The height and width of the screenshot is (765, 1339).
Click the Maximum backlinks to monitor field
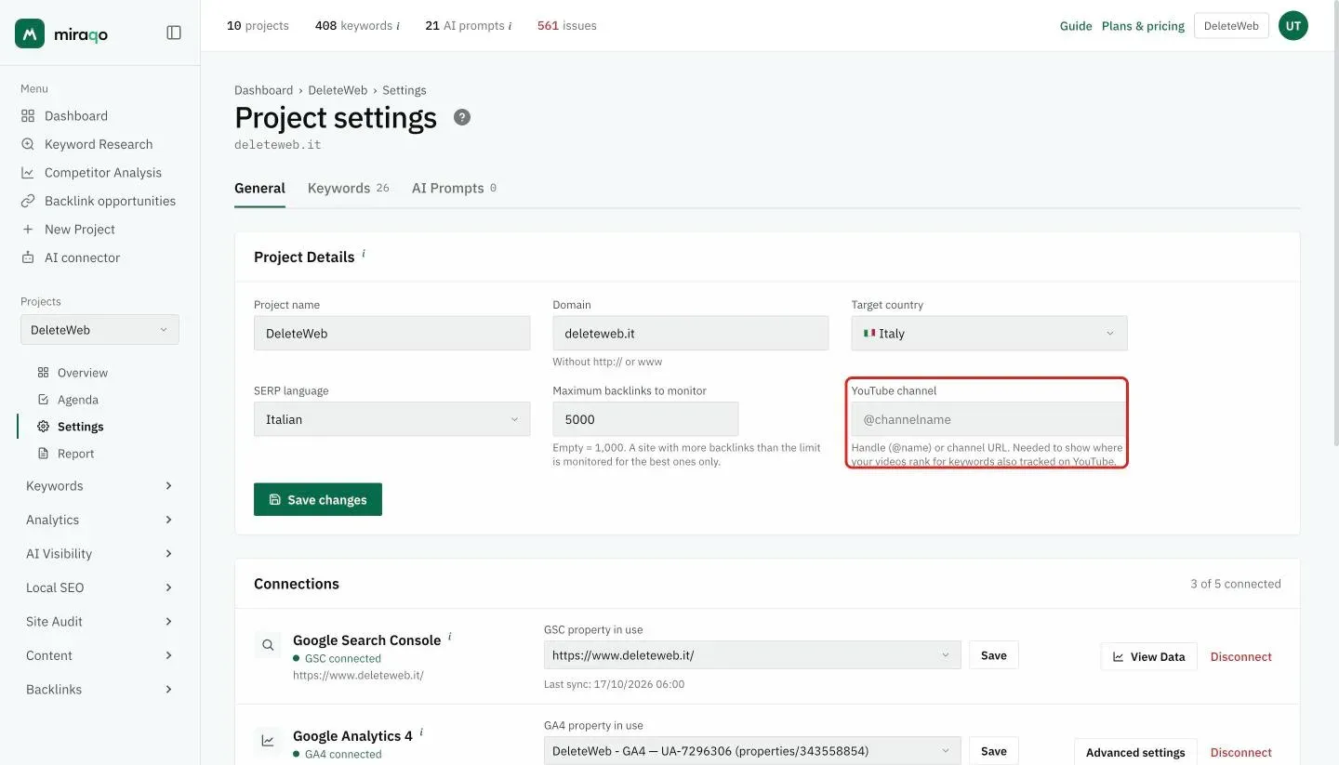click(645, 419)
